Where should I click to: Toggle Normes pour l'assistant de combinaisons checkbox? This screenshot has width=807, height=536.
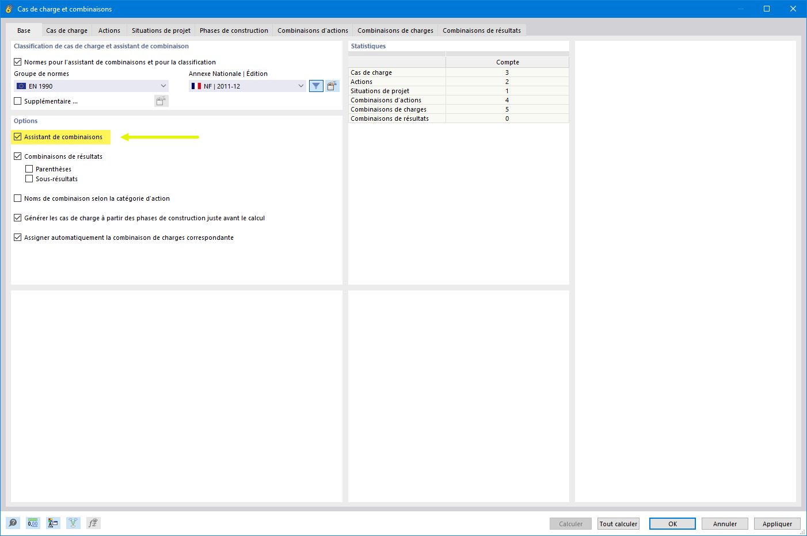pos(18,62)
